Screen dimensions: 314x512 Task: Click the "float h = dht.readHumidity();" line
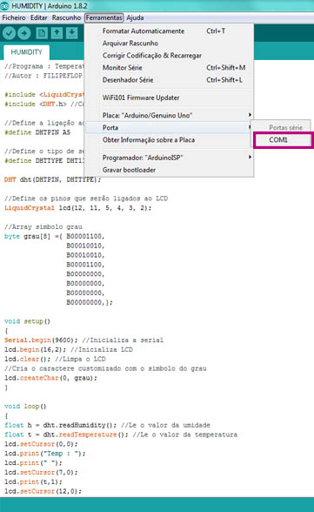click(x=60, y=425)
